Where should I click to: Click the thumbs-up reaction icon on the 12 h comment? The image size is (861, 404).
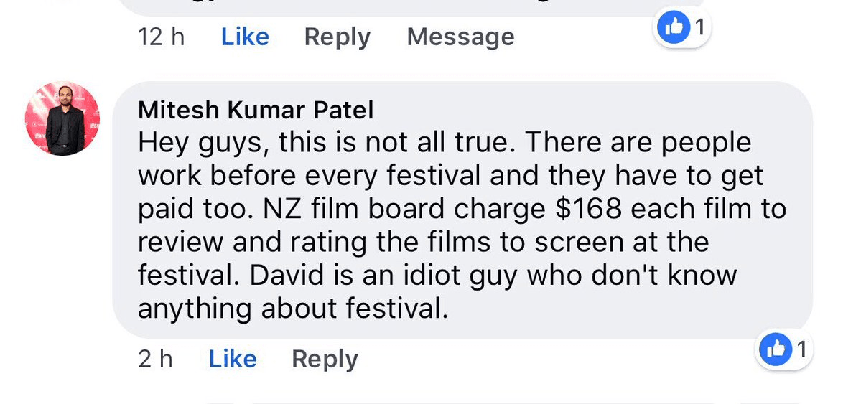pyautogui.click(x=674, y=29)
